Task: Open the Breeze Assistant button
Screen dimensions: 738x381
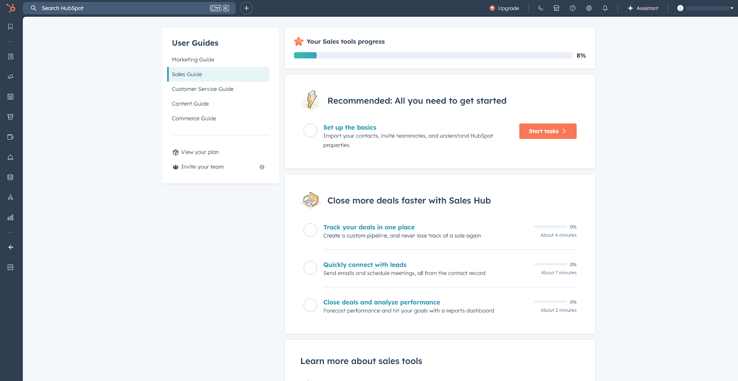Action: 643,8
